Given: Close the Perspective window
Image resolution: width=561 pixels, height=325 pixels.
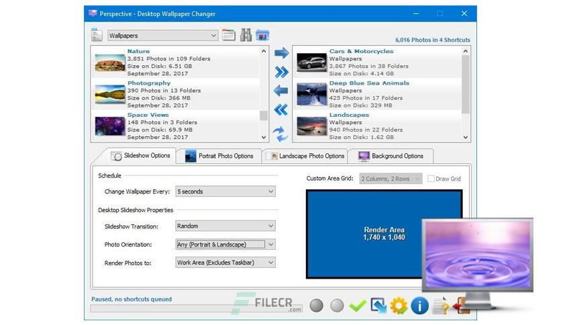Looking at the screenshot, I should tap(464, 13).
